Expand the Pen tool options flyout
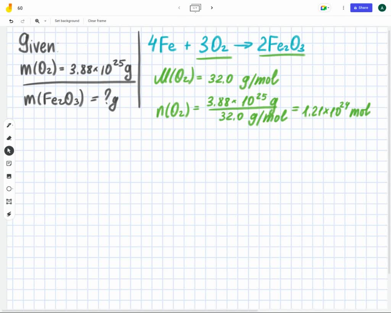 (x=12, y=125)
